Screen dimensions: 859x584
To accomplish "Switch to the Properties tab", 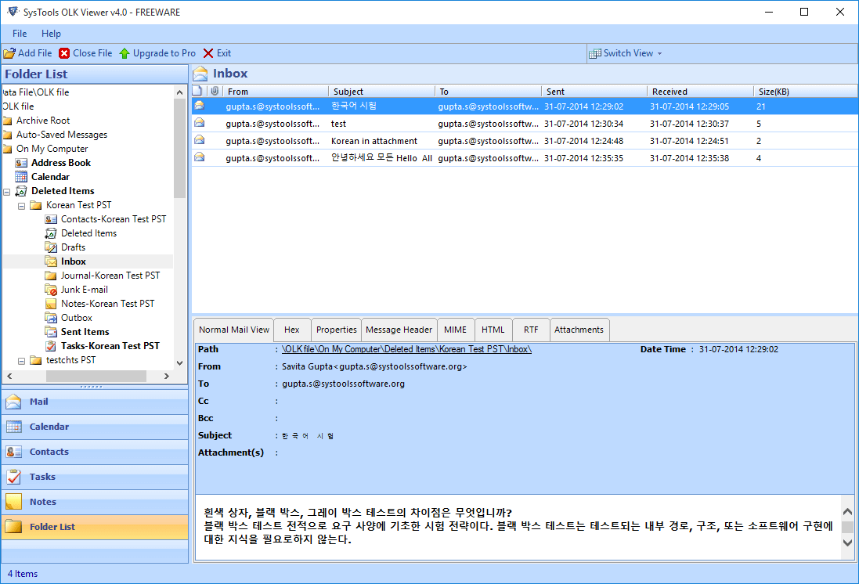I will click(x=337, y=330).
